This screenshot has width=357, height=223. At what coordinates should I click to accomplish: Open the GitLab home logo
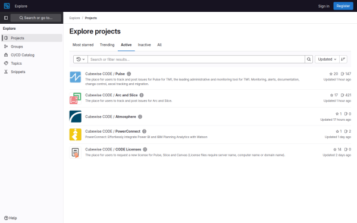tap(7, 6)
